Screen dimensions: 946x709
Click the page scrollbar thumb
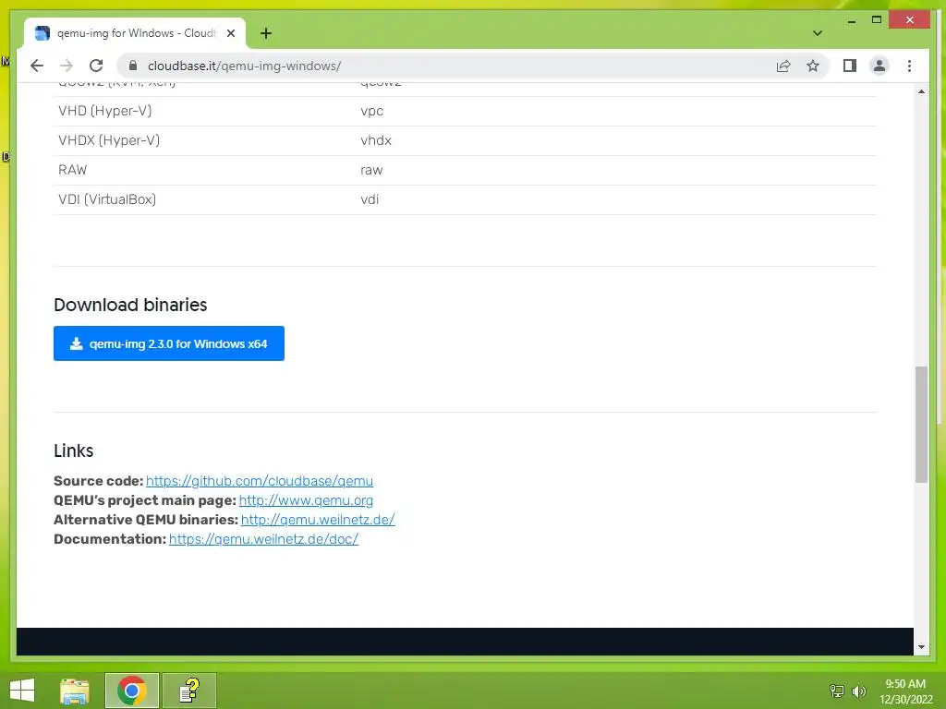click(x=921, y=425)
